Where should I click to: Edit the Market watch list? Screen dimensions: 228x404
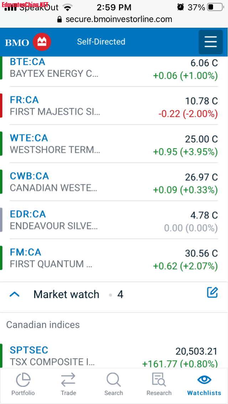pyautogui.click(x=212, y=293)
